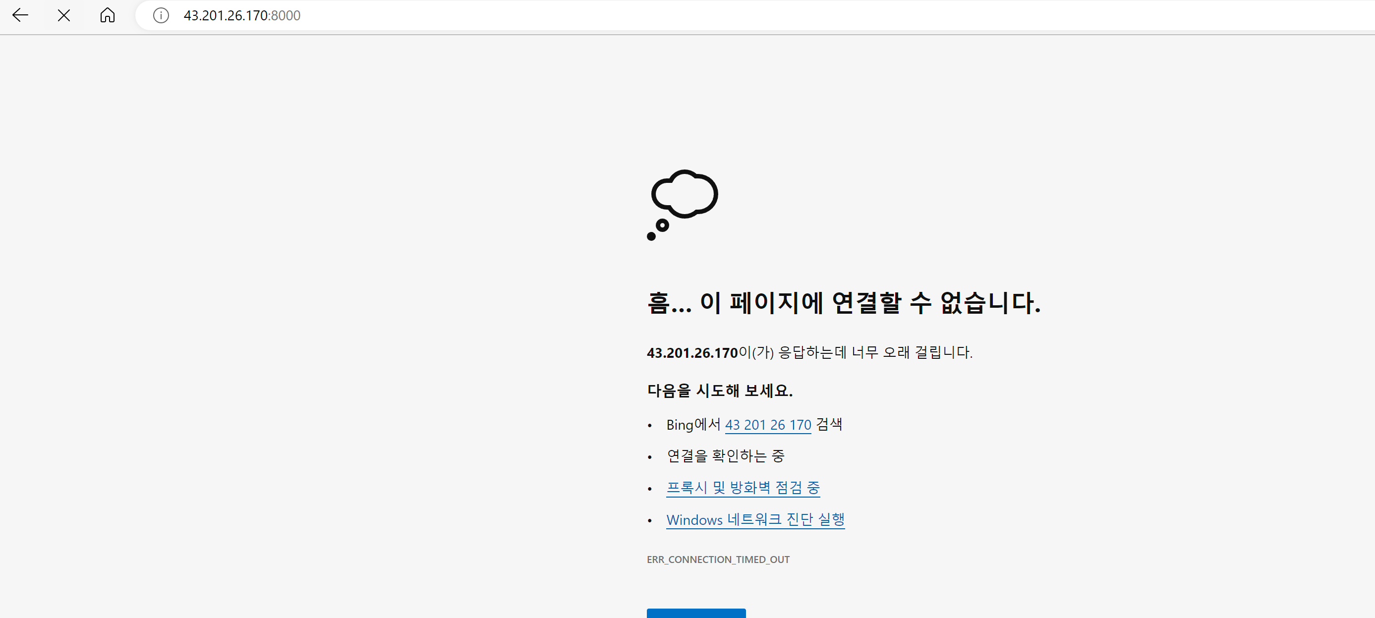Click the ERR_CONNECTION_TIMED_OUT error code
This screenshot has height=618, width=1375.
[x=718, y=560]
